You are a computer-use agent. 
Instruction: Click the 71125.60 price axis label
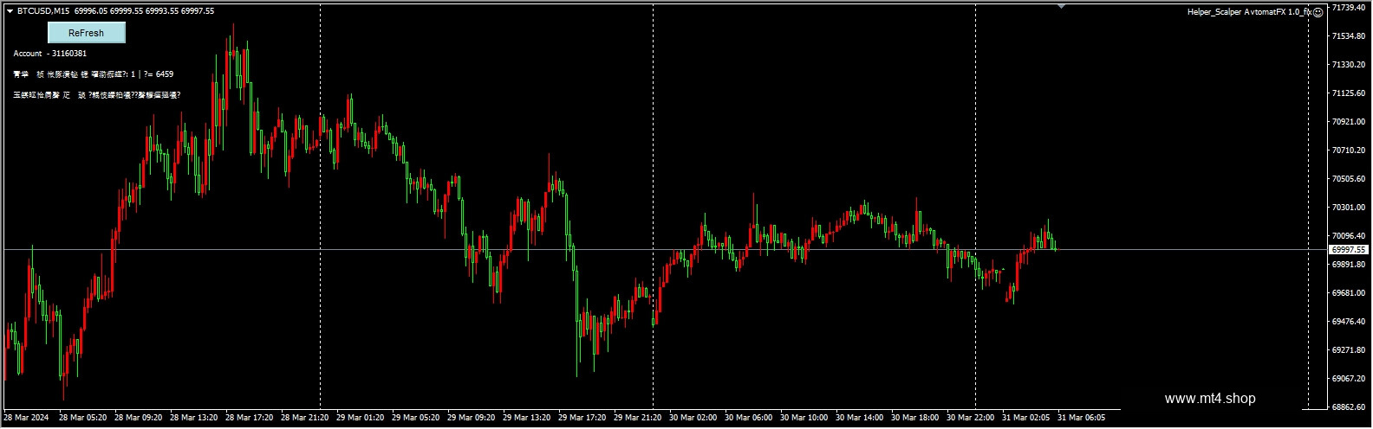pos(1349,93)
